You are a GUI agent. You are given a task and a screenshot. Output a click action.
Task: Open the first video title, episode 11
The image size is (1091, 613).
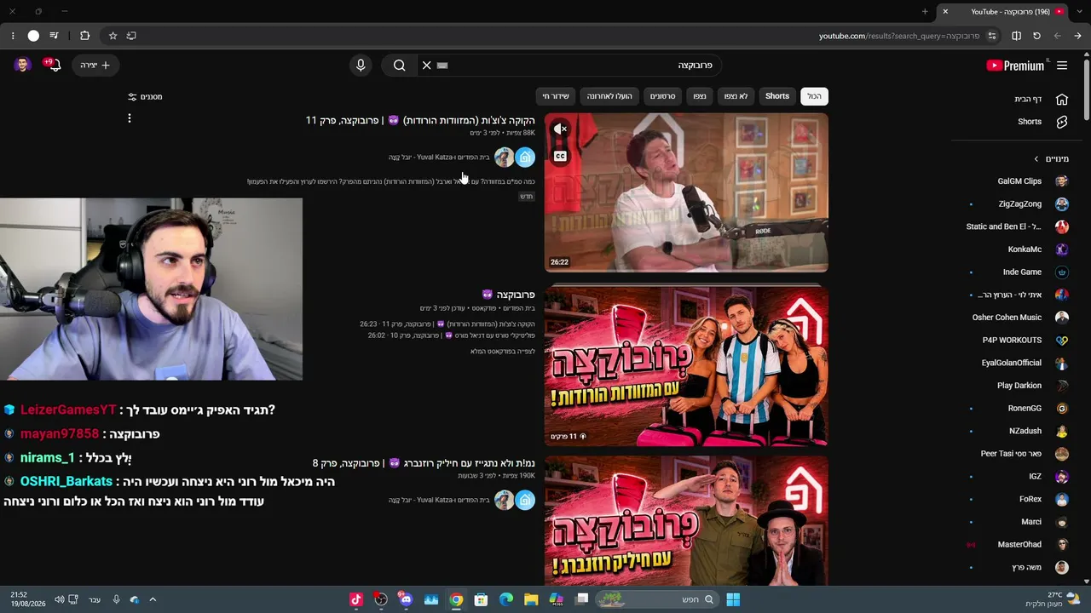tap(420, 121)
